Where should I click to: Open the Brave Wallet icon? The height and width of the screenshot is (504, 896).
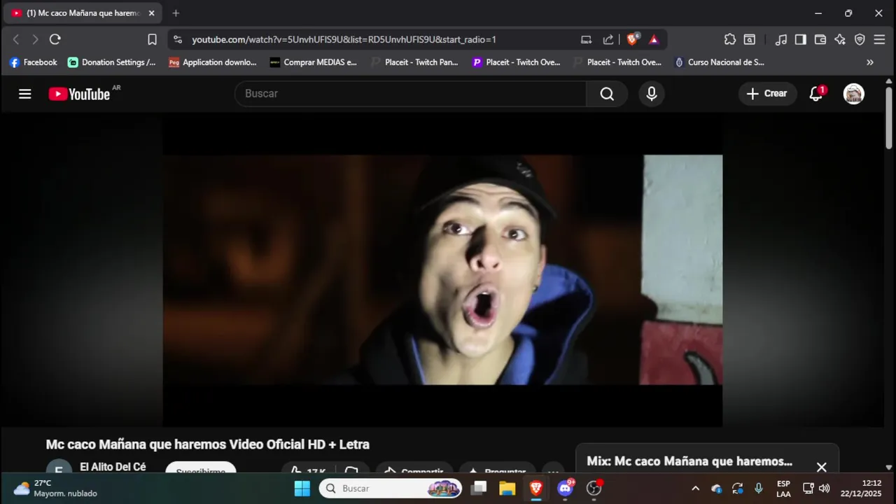[x=820, y=40]
